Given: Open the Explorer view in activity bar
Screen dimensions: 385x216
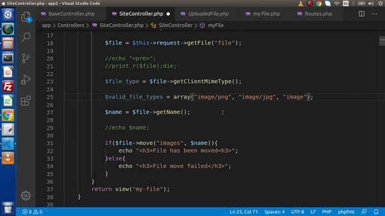Looking at the screenshot, I should tap(26, 17).
